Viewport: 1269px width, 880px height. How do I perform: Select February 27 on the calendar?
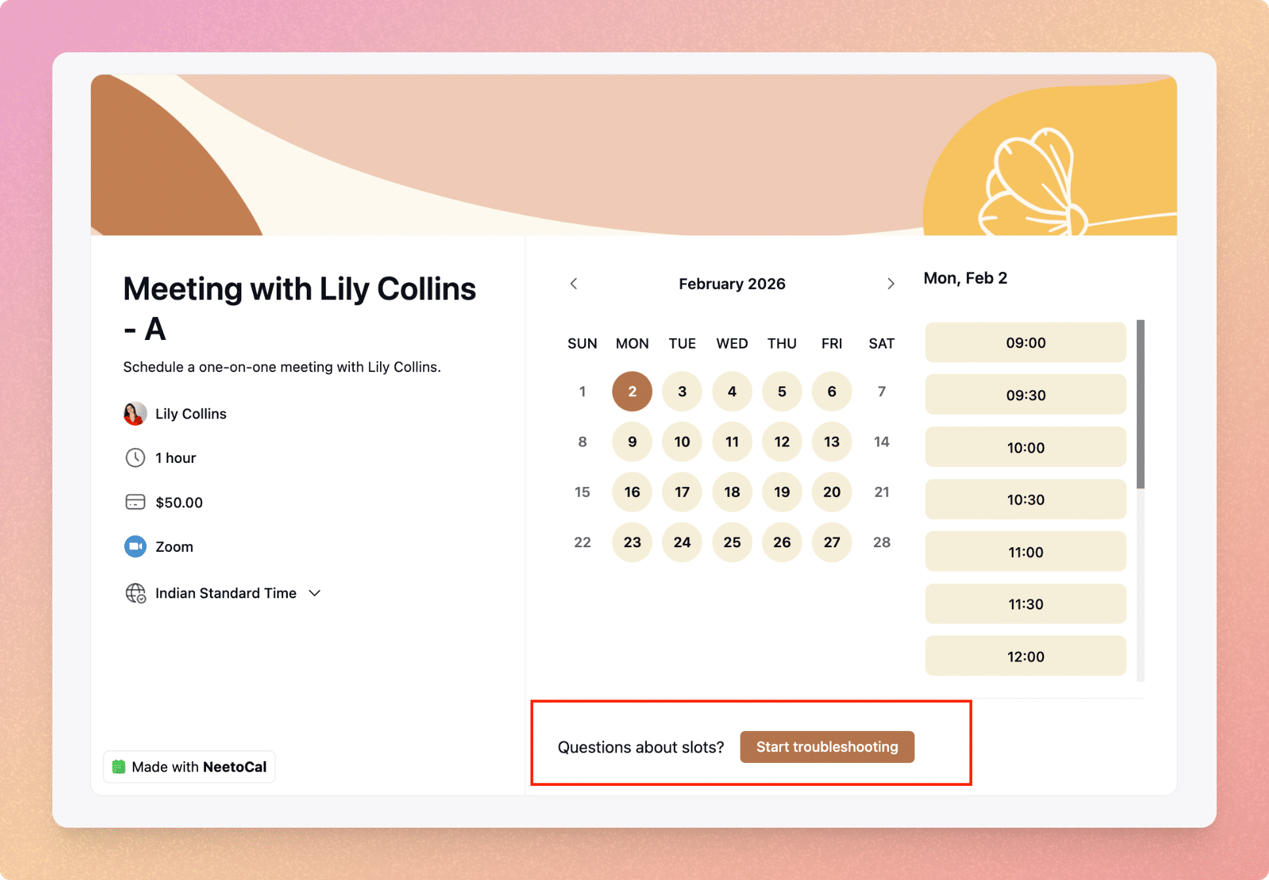pos(831,542)
